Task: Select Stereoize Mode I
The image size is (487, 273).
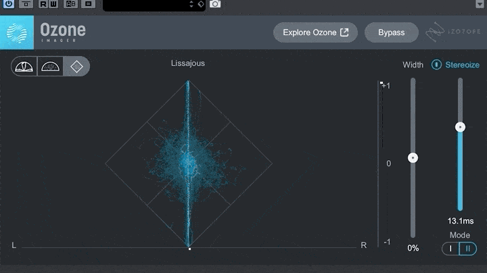Action: (x=450, y=249)
